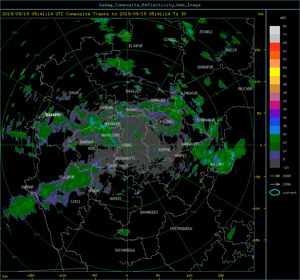Click the BADAMI label

(132, 110)
